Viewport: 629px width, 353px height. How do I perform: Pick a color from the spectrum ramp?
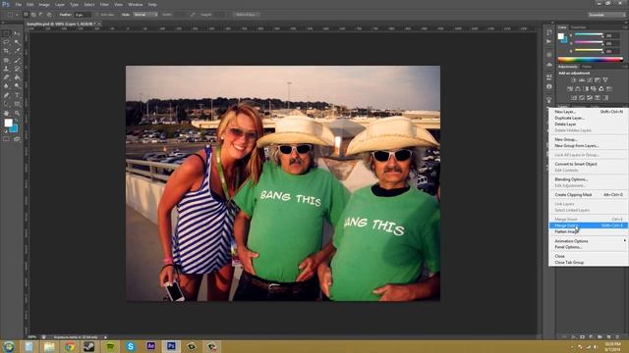[x=590, y=60]
